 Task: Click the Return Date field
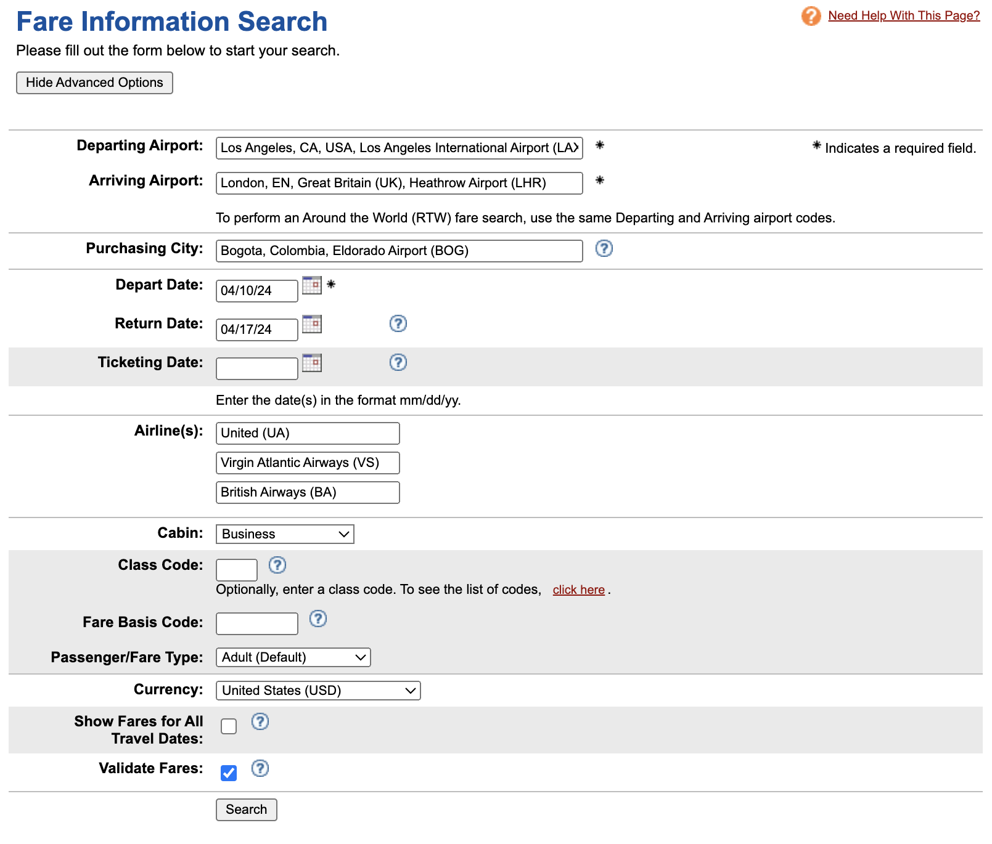tap(257, 330)
